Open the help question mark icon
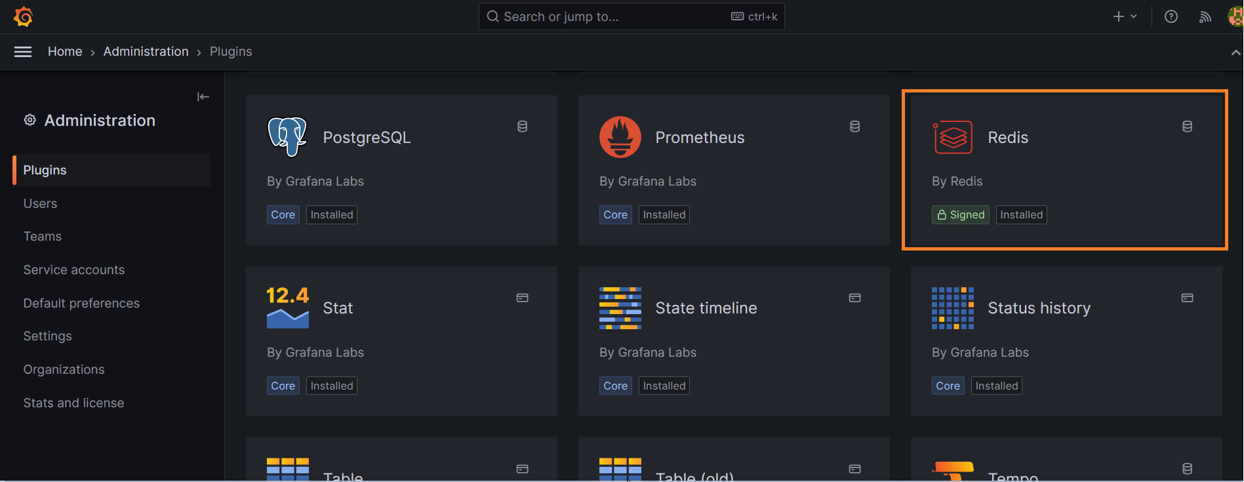Screen dimensions: 1244x482 (x=1171, y=17)
